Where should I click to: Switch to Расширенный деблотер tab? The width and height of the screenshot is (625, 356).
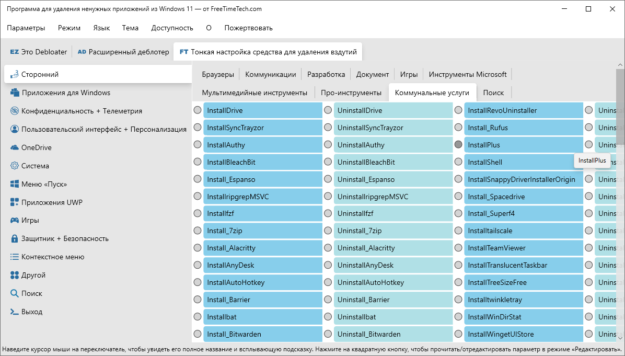(x=123, y=52)
